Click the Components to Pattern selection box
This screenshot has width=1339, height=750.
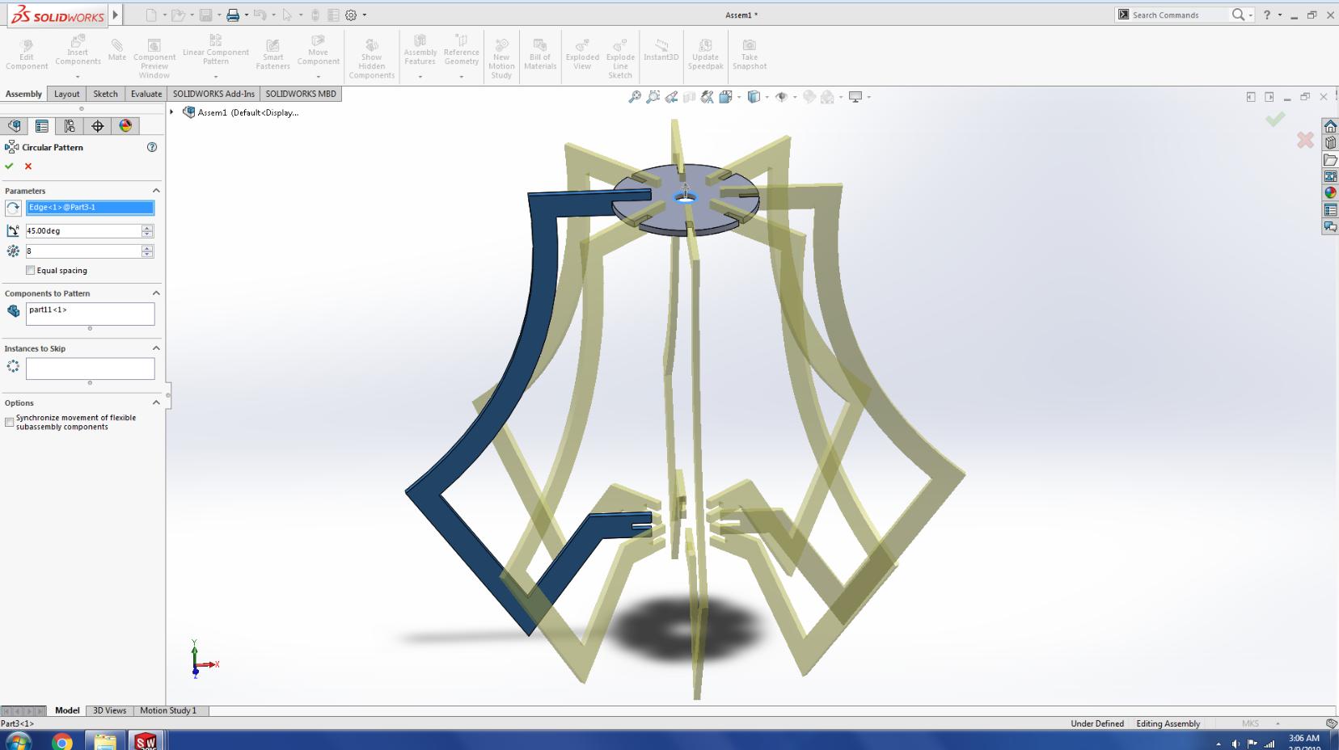(x=90, y=314)
